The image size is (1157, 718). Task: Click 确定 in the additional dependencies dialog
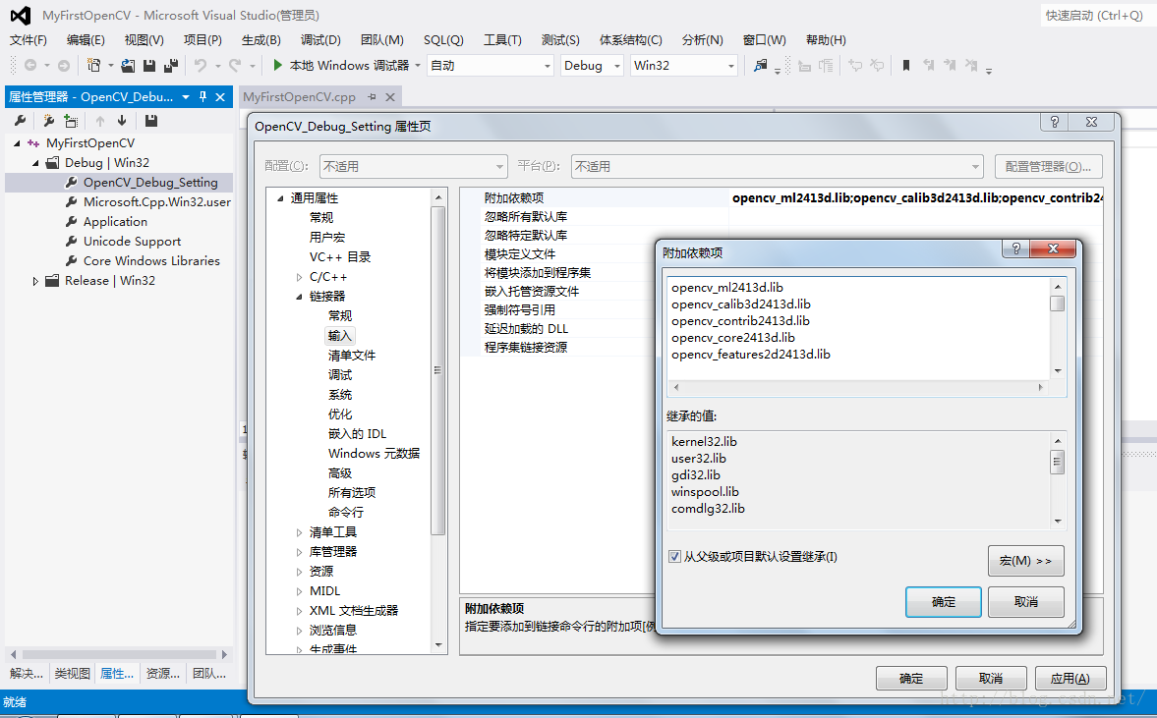tap(943, 601)
